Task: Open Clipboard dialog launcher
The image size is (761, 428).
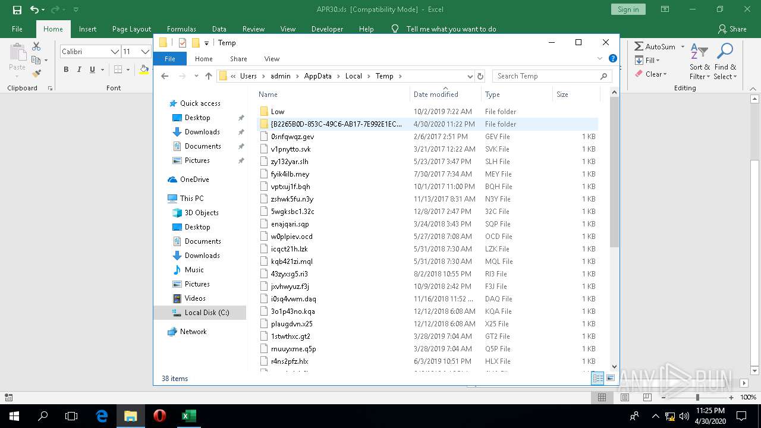Action: click(x=50, y=88)
